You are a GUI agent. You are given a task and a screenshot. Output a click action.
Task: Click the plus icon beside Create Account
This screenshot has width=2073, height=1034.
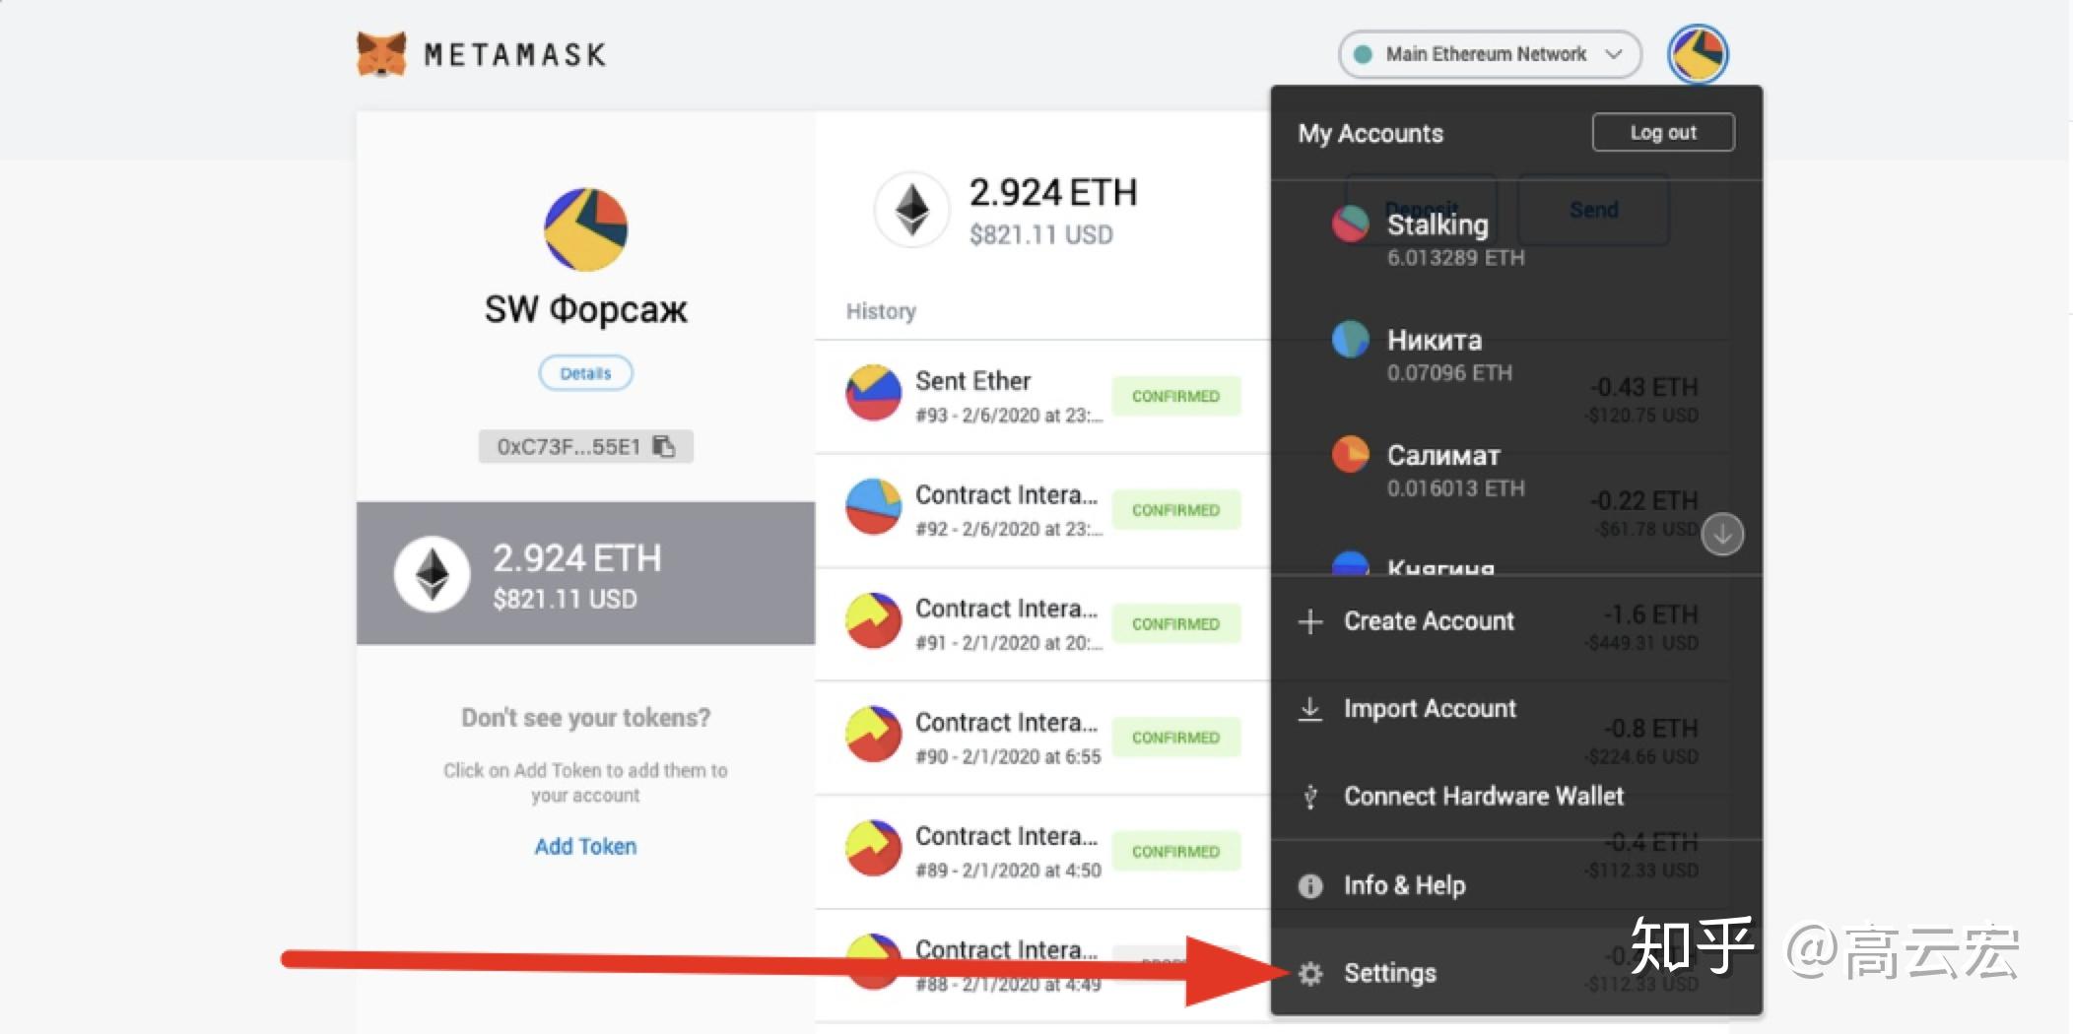[x=1310, y=621]
